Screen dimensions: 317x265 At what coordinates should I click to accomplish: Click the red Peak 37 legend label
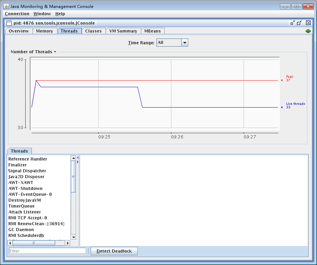click(x=290, y=79)
